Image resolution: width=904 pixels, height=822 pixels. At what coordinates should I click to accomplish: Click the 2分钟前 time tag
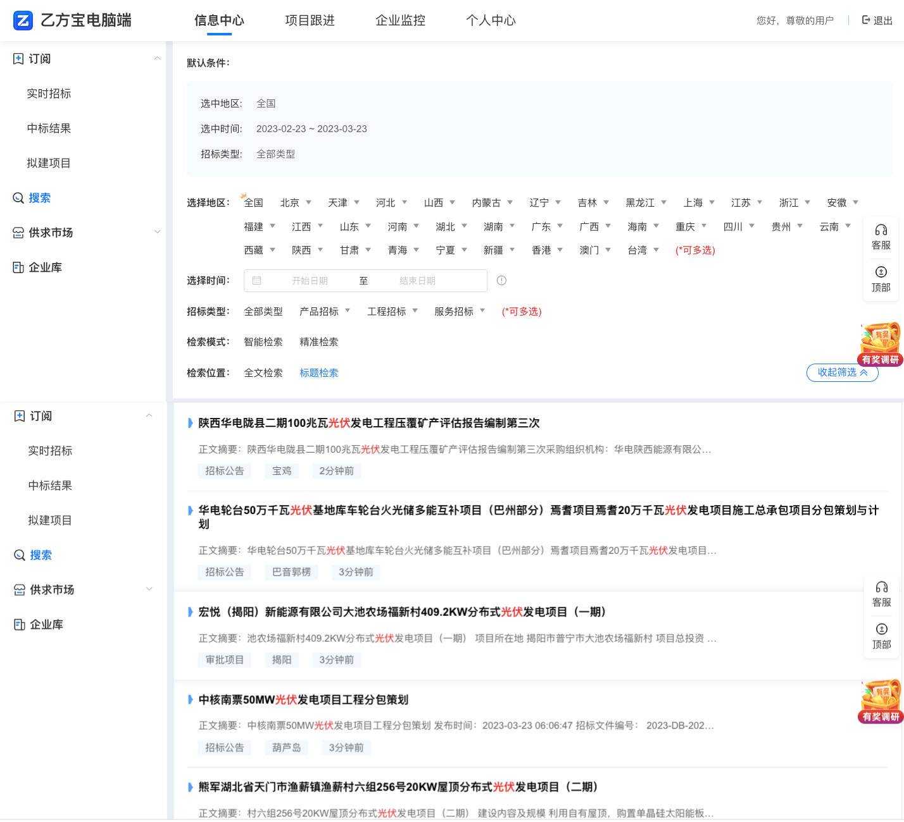click(x=336, y=471)
